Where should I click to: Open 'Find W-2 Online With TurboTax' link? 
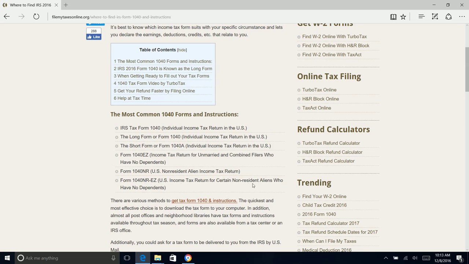[334, 37]
